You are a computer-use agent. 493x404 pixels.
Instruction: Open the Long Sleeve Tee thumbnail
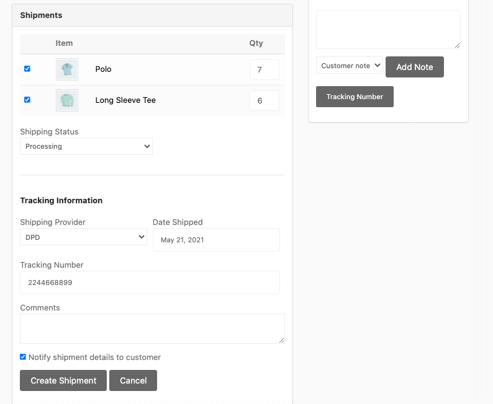coord(67,100)
